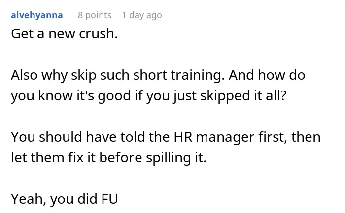Click the 8 points score label

coord(95,15)
